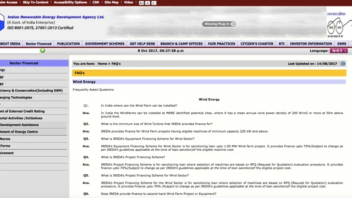This screenshot has width=352, height=198.
Task: Click Q3 about Equipment Financing Scheme
Action: pyautogui.click(x=147, y=139)
